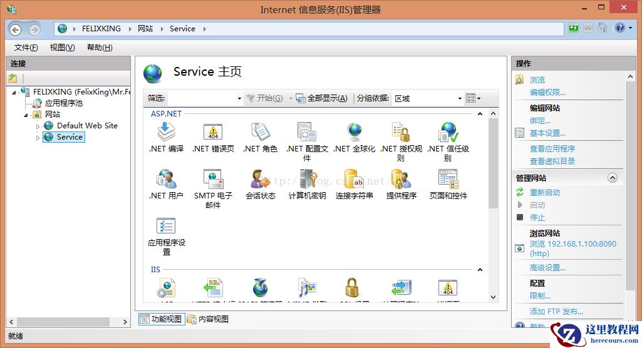Open the view style dropdown button
Viewport: 642px width, 348px height.
pyautogui.click(x=473, y=98)
